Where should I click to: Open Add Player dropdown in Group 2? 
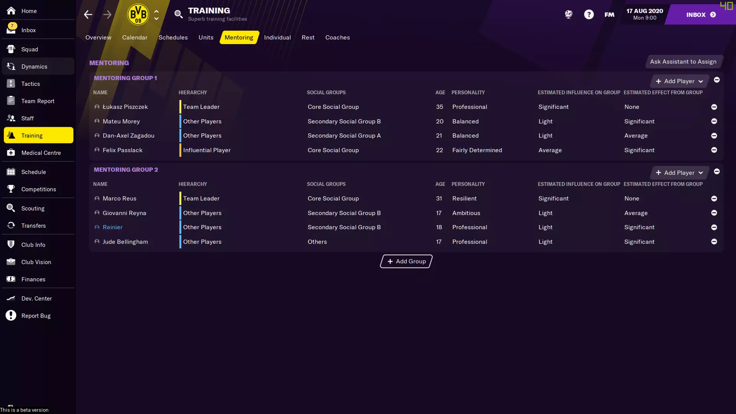point(679,173)
